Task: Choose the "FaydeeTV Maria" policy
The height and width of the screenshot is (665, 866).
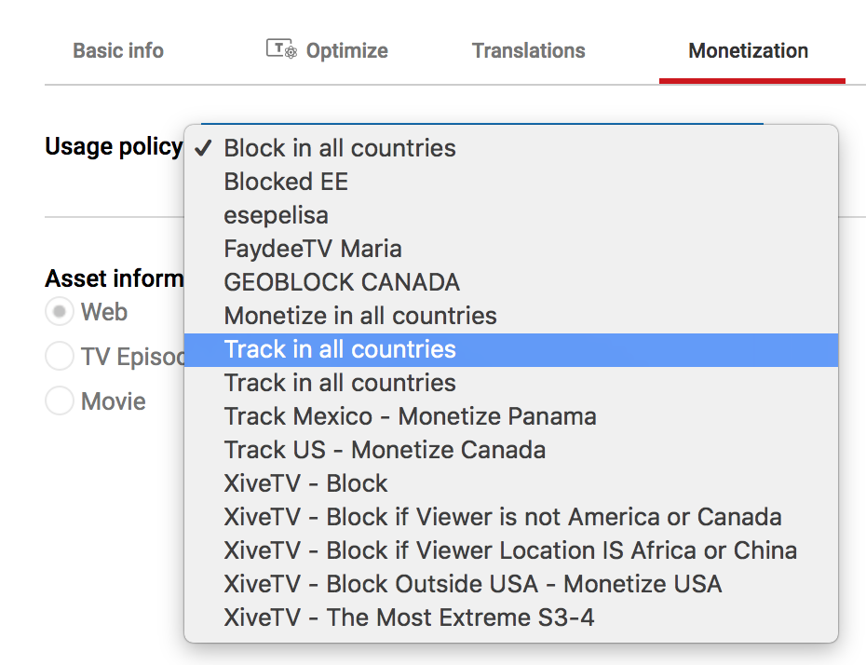Action: [313, 249]
